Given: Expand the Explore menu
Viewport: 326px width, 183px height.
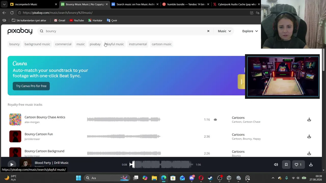Looking at the screenshot, I should click(x=250, y=31).
